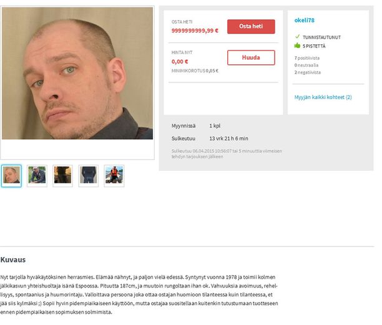The height and width of the screenshot is (325, 382).
Task: Click the 13 vrk 21 h closing time
Action: pyautogui.click(x=228, y=138)
